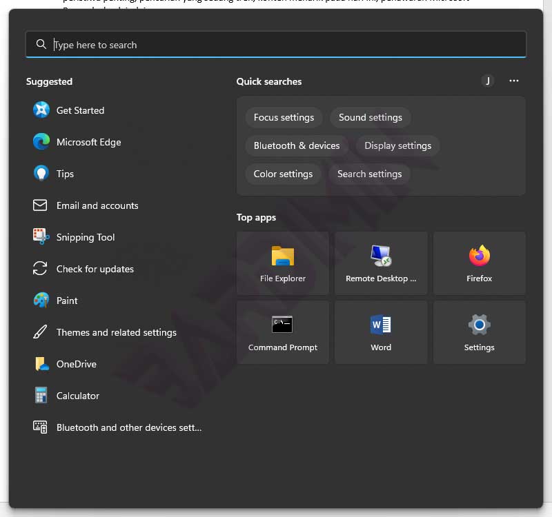Screen dimensions: 552x517
Task: Open the three-dot more options menu
Action: 513,81
